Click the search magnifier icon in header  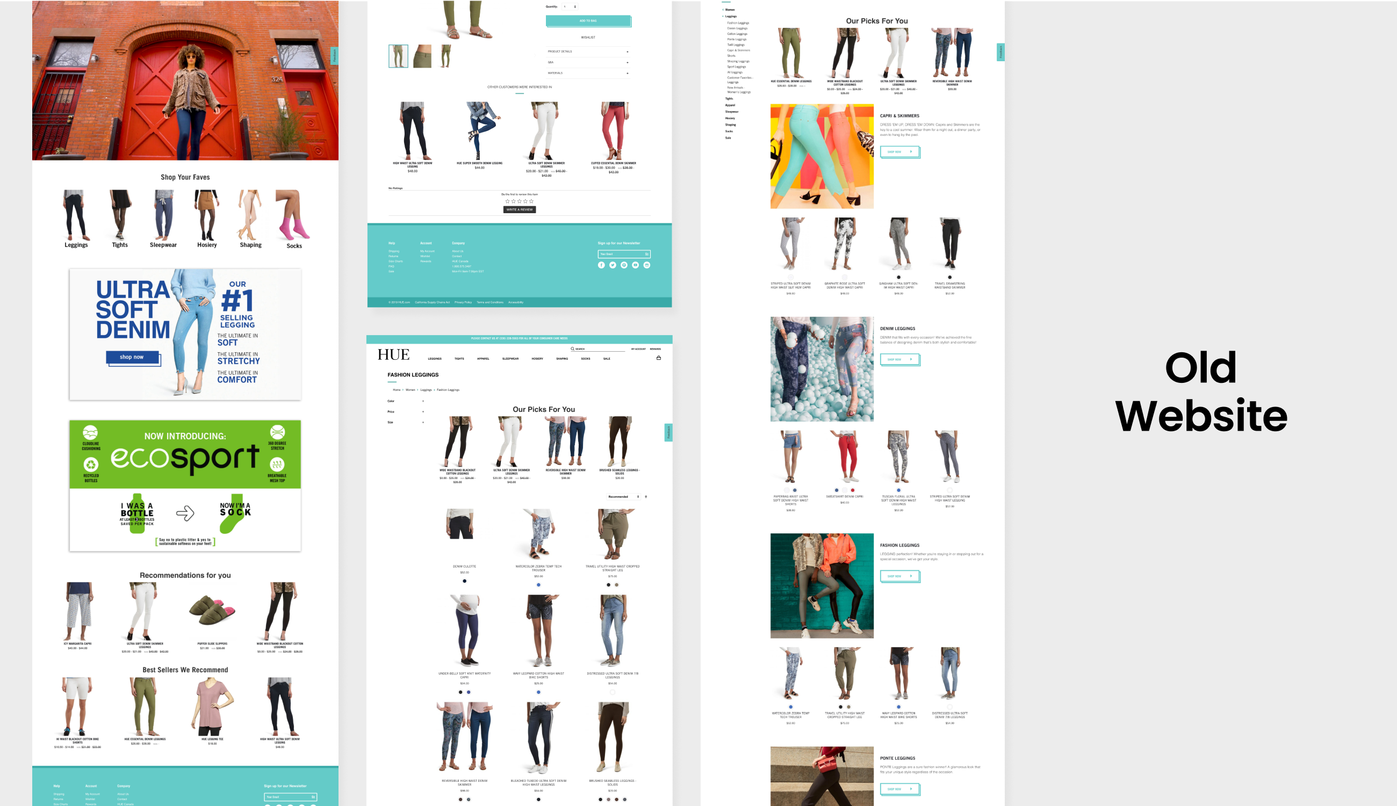point(573,348)
